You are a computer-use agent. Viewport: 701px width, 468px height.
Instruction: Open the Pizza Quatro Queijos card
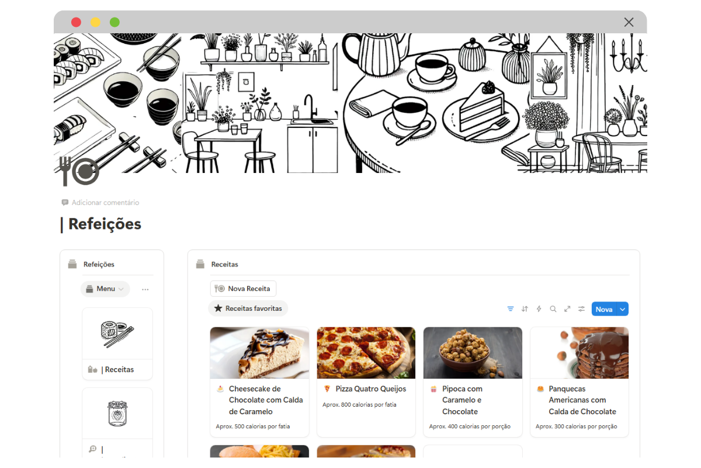(x=366, y=382)
